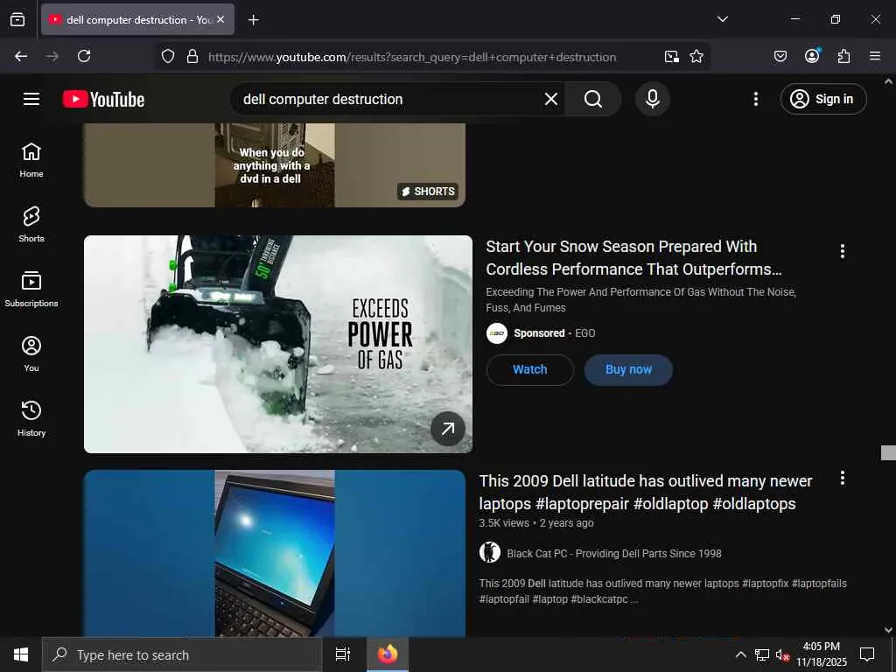896x672 pixels.
Task: Go to YouTube home via logo
Action: click(x=103, y=100)
